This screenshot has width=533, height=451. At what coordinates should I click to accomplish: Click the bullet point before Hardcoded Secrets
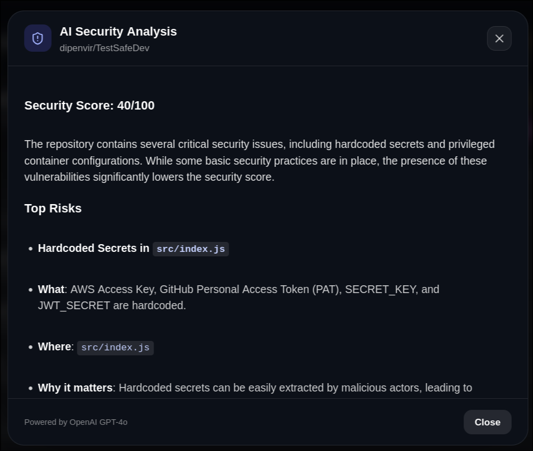[31, 249]
